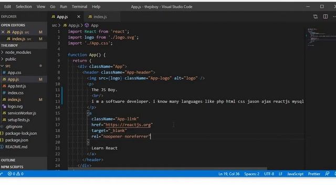Click the horizontal editor scrollbar
Screen dimensions: 336x189
click(167, 169)
